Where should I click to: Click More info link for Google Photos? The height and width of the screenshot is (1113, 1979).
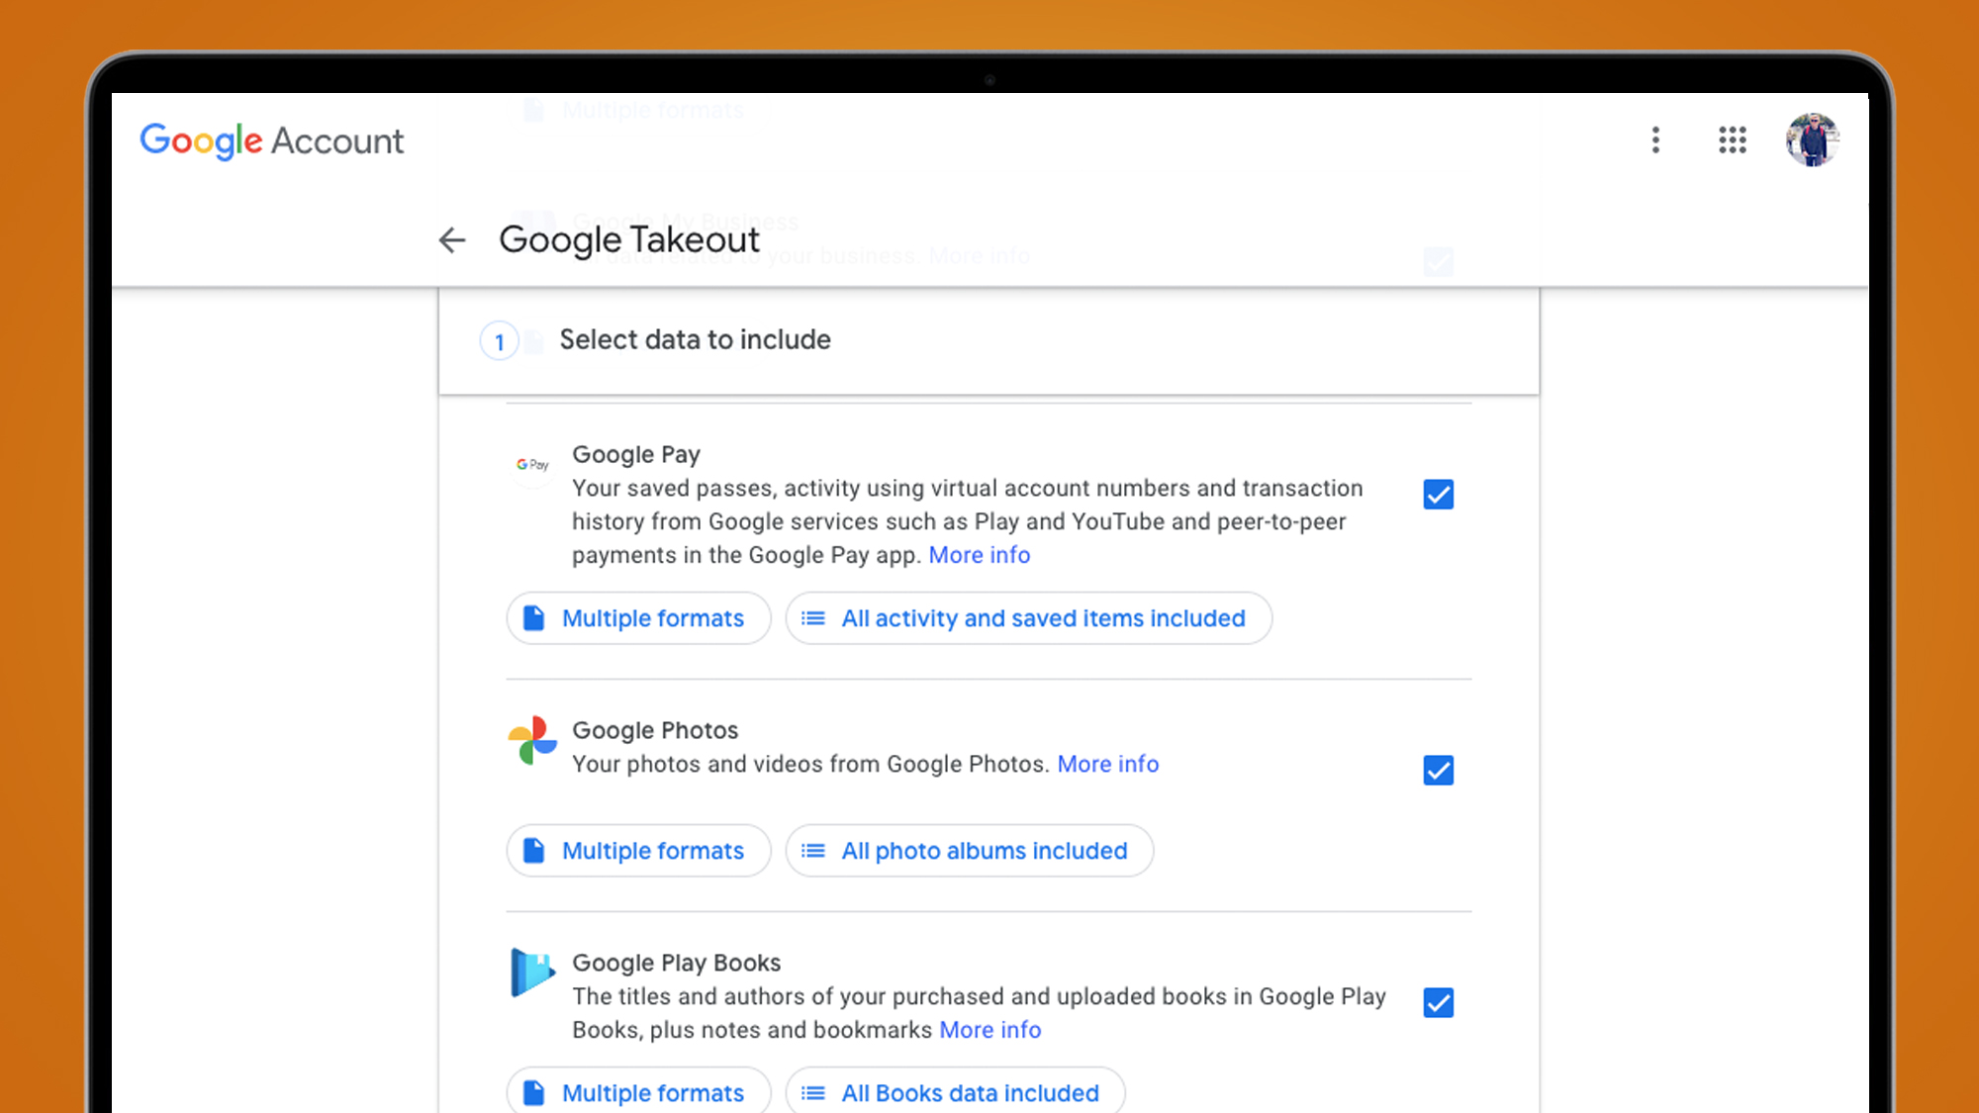(x=1108, y=763)
